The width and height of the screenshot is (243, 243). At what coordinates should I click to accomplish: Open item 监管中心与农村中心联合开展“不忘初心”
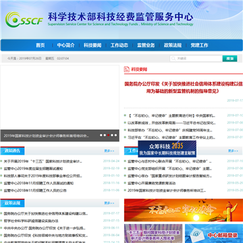click(169, 161)
